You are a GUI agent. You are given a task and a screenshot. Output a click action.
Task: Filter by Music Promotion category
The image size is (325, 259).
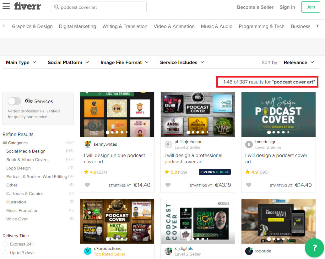[x=22, y=211]
